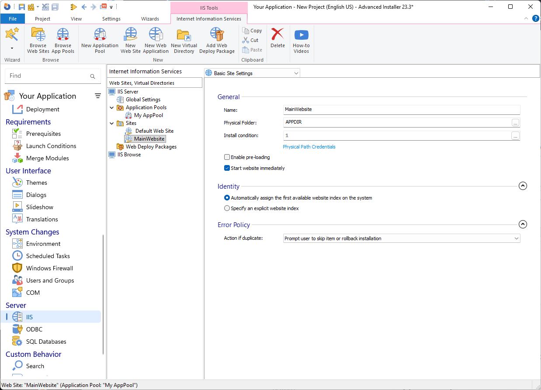This screenshot has height=390, width=541.
Task: Edit Install condition via ellipsis button
Action: tap(516, 136)
